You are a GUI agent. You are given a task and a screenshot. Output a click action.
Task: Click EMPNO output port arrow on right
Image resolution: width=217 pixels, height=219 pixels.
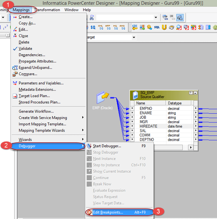pyautogui.click(x=196, y=108)
